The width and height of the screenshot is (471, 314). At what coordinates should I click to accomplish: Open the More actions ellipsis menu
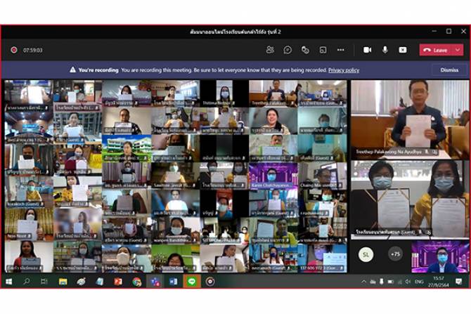341,50
